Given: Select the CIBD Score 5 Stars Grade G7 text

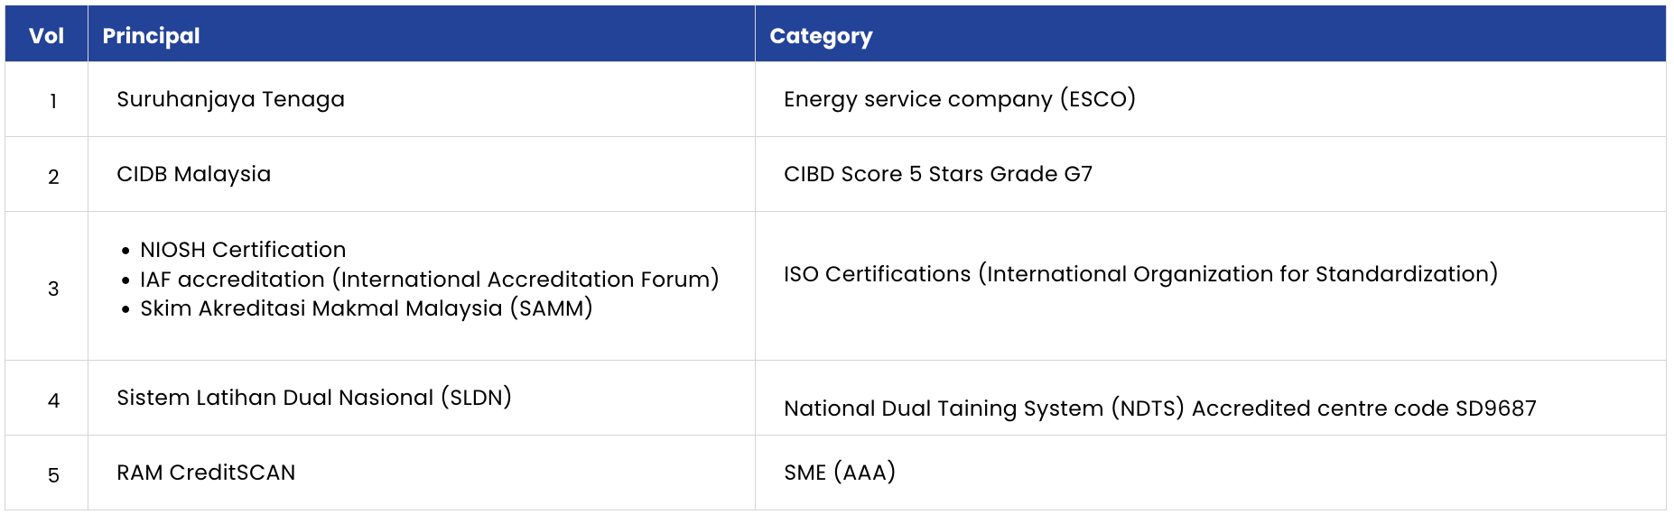Looking at the screenshot, I should pyautogui.click(x=937, y=174).
